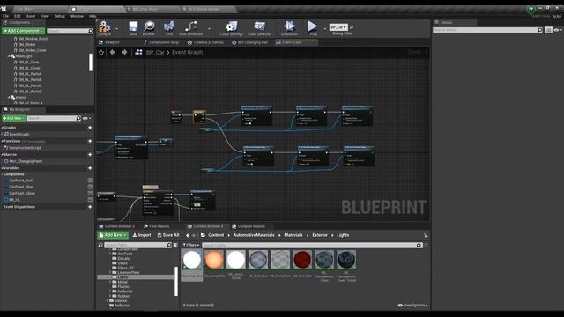This screenshot has height=317, width=564.
Task: Open Compile options dropdown arrow
Action: [117, 28]
